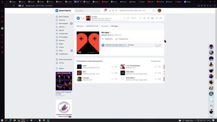Play the track случайно
The height and width of the screenshot is (122, 217).
(79, 79)
